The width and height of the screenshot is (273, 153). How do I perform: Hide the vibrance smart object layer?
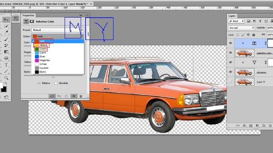coord(230,72)
